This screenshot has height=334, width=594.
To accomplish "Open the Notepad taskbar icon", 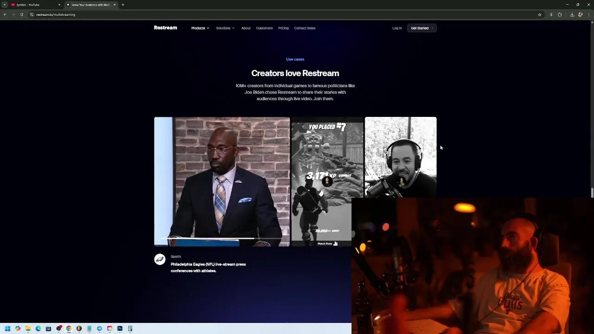I will pos(89,328).
